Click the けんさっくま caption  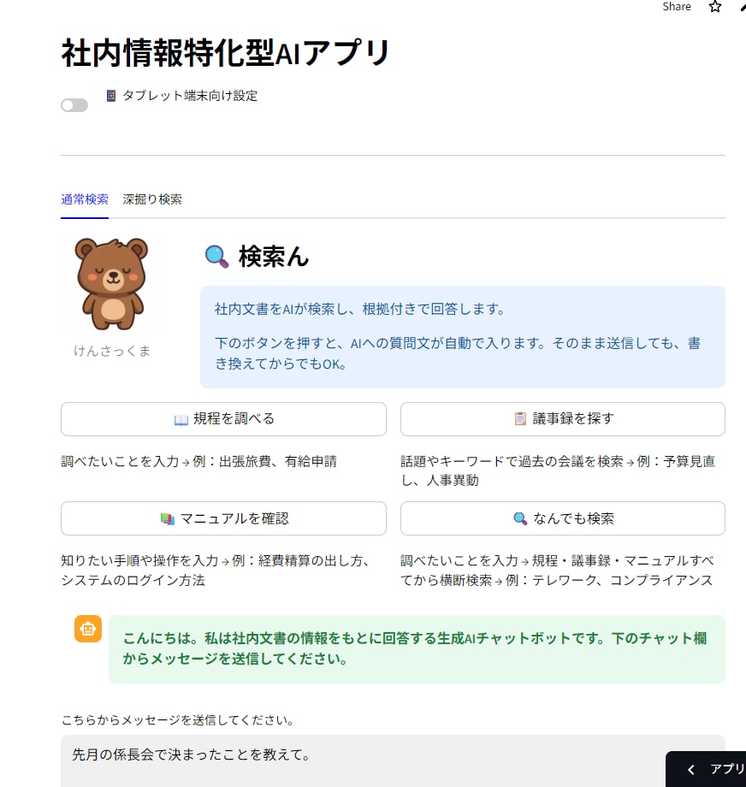(x=111, y=351)
